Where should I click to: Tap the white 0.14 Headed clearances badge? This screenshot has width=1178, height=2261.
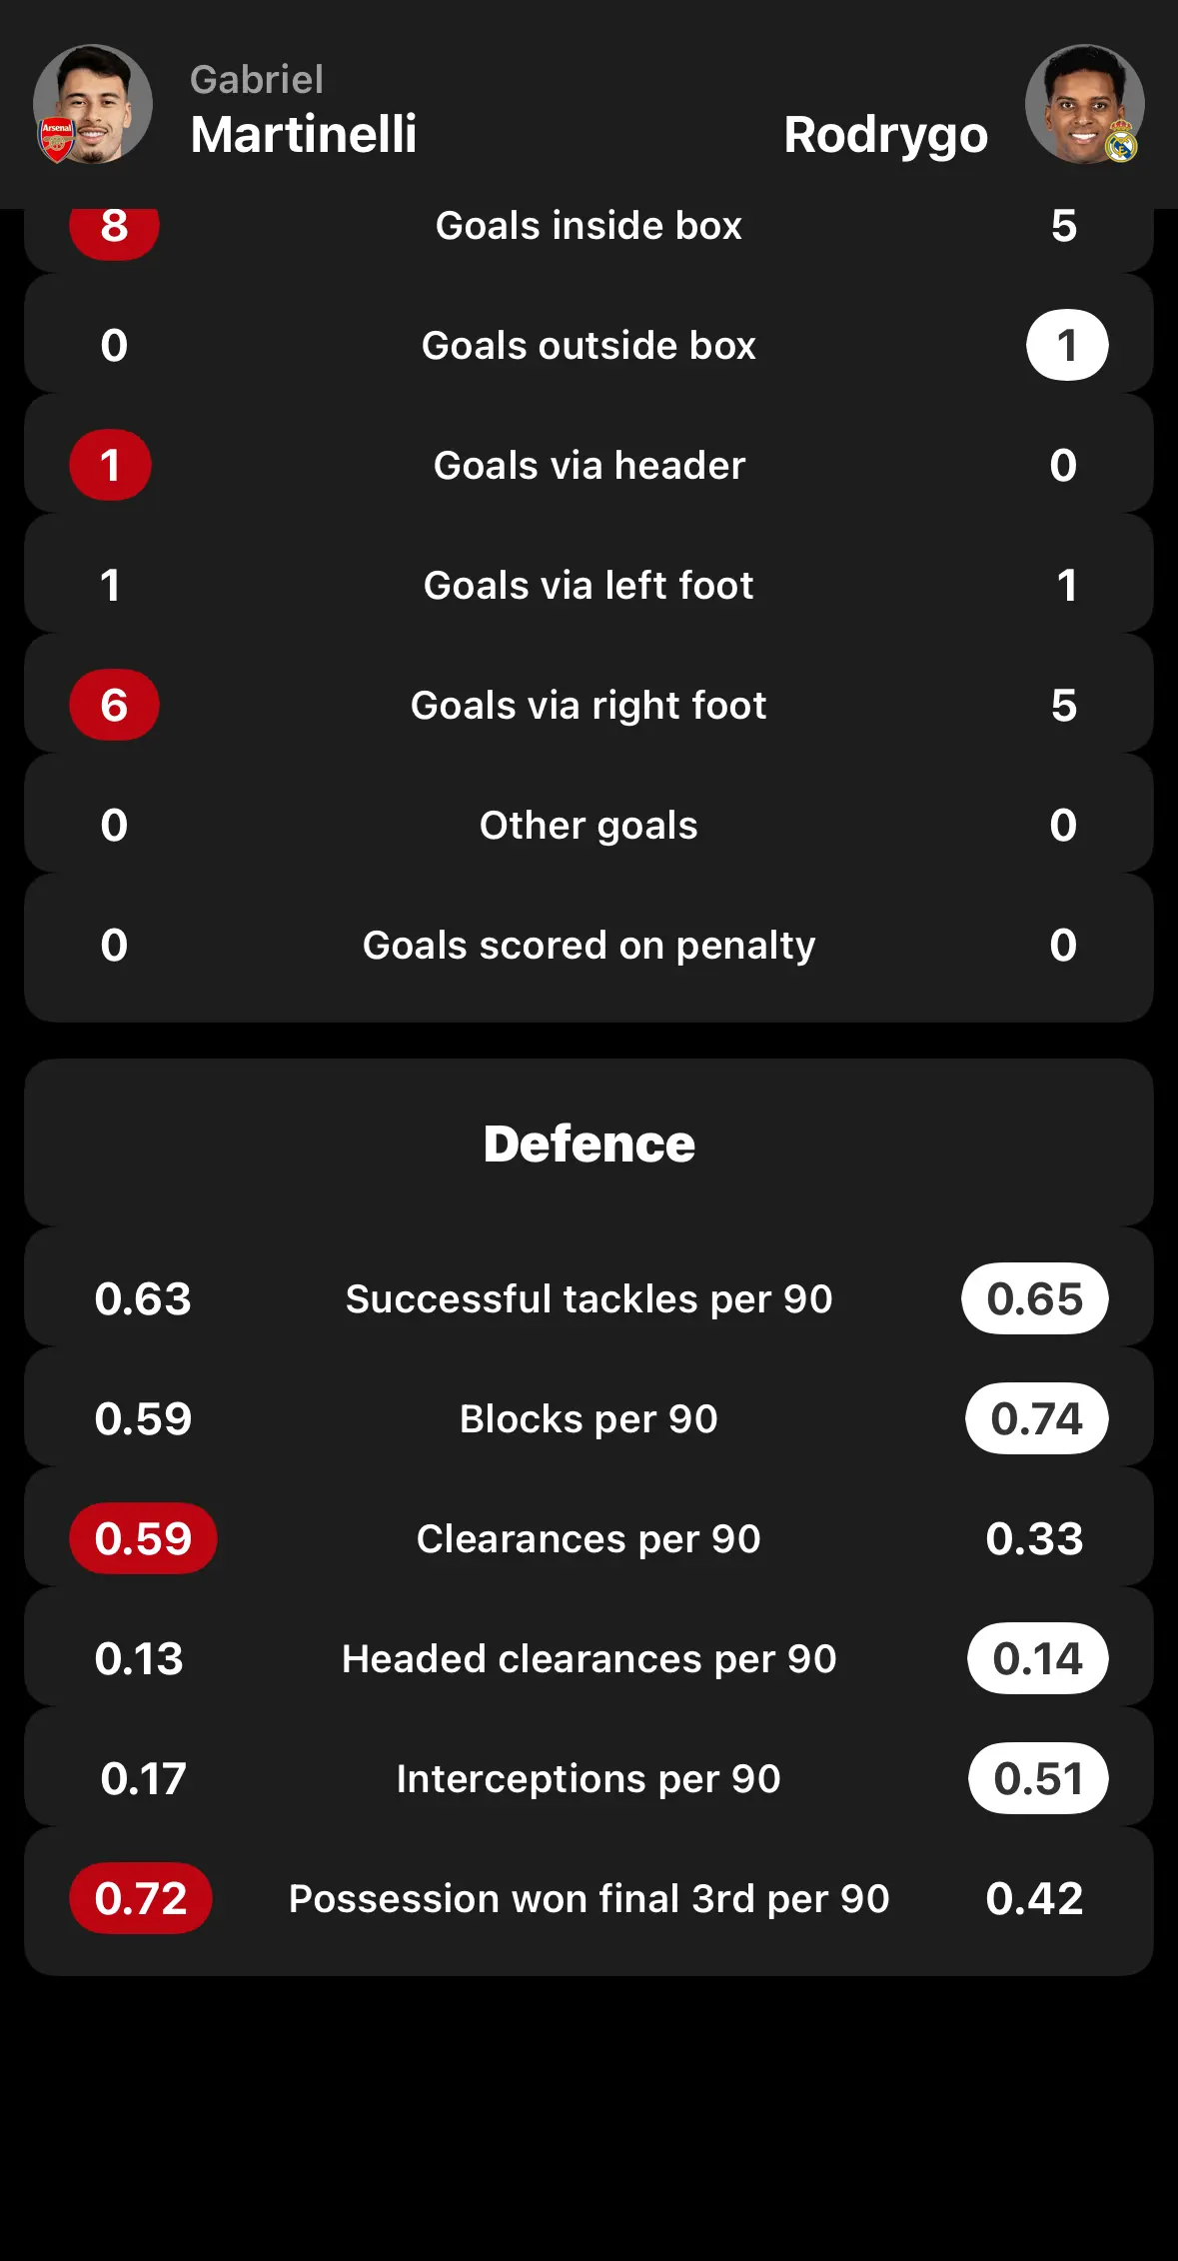(x=1038, y=1659)
